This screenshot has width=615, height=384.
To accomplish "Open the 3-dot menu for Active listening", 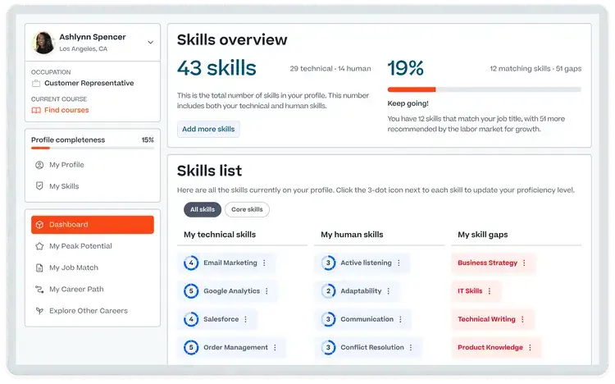I will tap(399, 263).
